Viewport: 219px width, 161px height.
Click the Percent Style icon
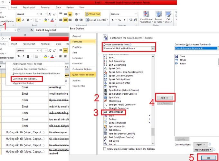tap(120, 20)
